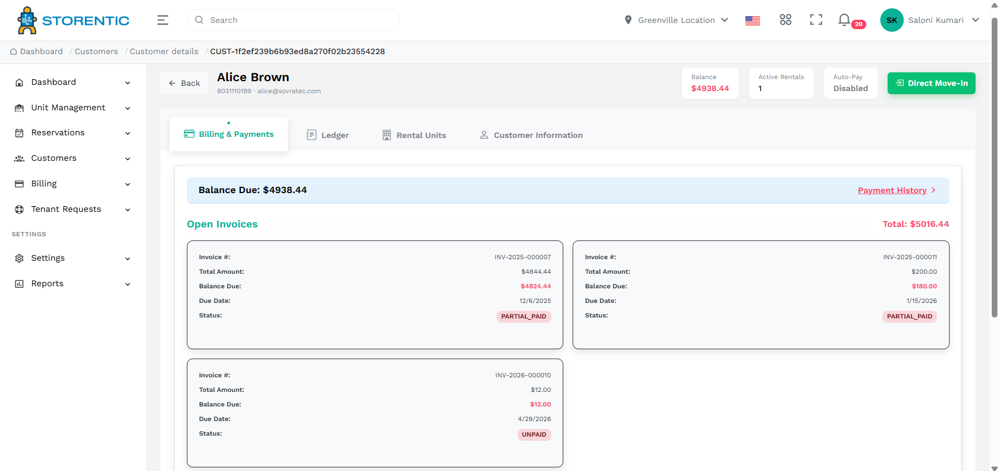Change language using the US flag

point(752,20)
